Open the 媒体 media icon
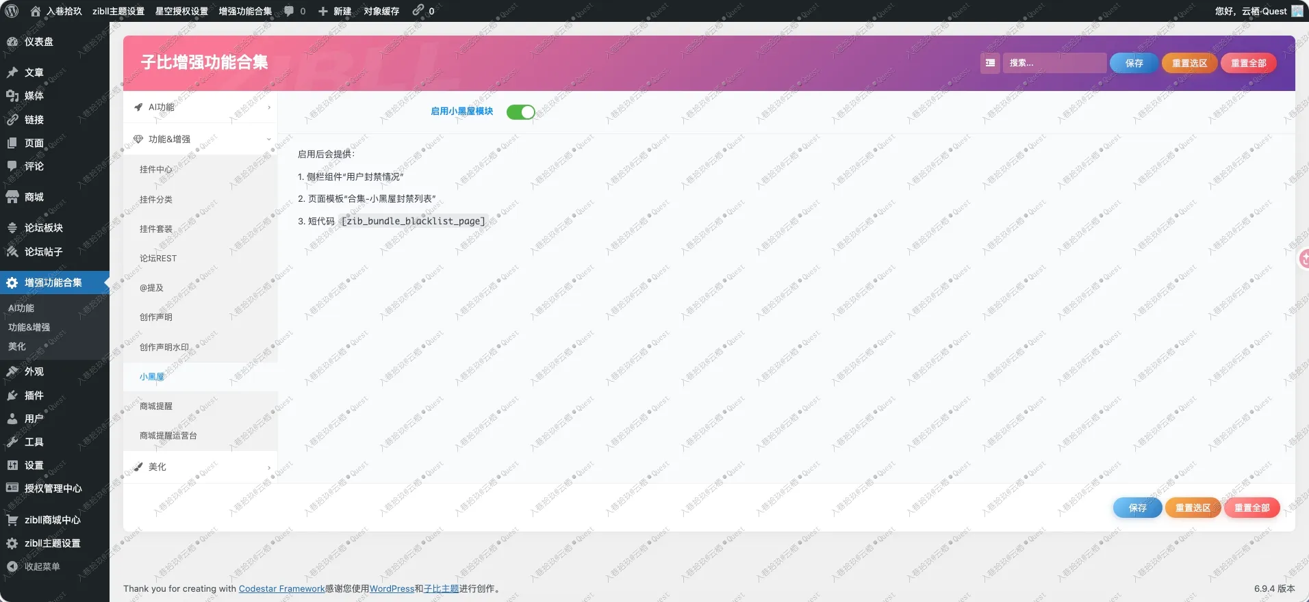The image size is (1309, 602). [12, 96]
